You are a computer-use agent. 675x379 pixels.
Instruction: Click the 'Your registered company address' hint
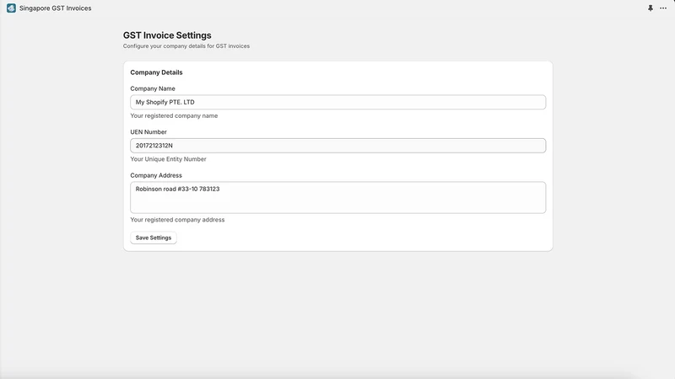pyautogui.click(x=177, y=220)
